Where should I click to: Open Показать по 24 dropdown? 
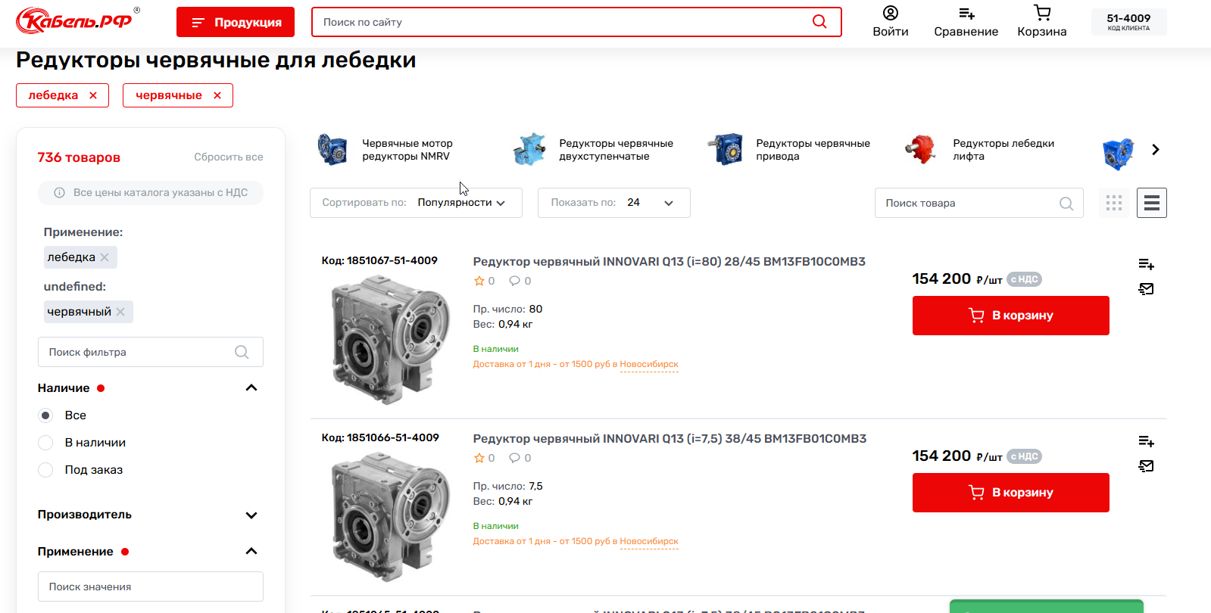[x=614, y=203]
